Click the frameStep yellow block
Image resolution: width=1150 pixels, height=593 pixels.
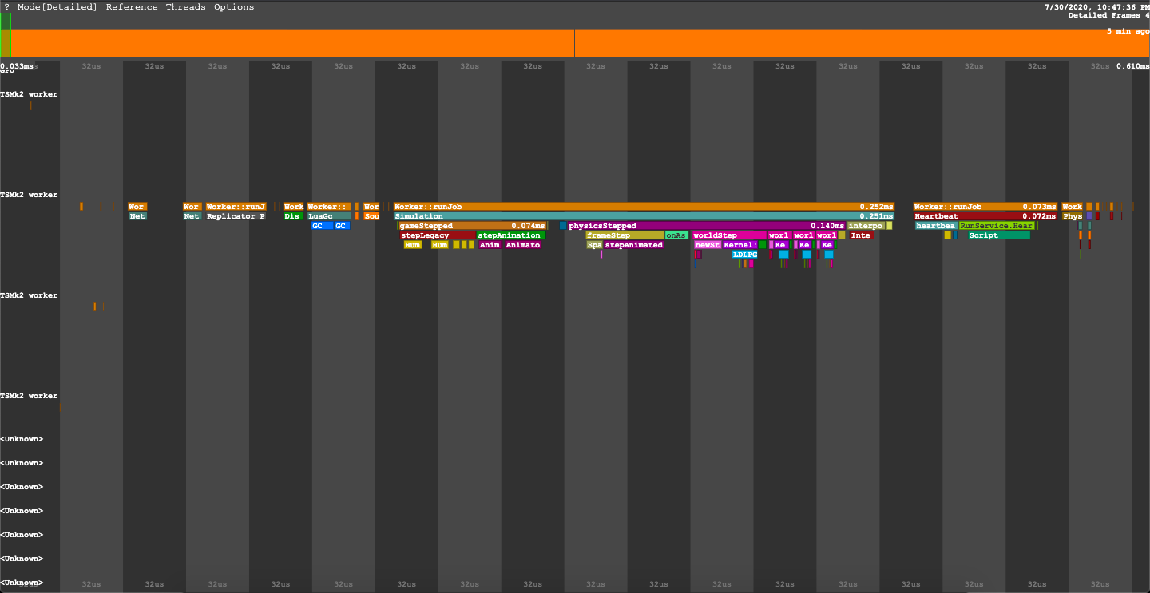(625, 235)
